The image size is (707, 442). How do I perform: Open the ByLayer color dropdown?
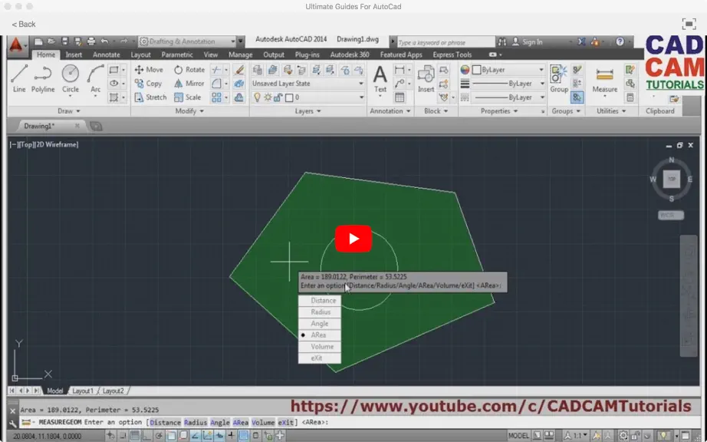pyautogui.click(x=541, y=70)
